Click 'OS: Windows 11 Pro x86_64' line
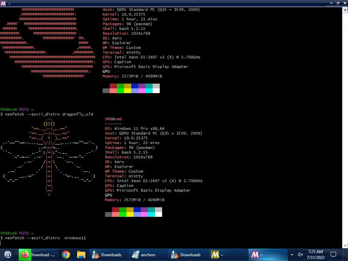Screen dimensions: 348x261 tap(135, 128)
